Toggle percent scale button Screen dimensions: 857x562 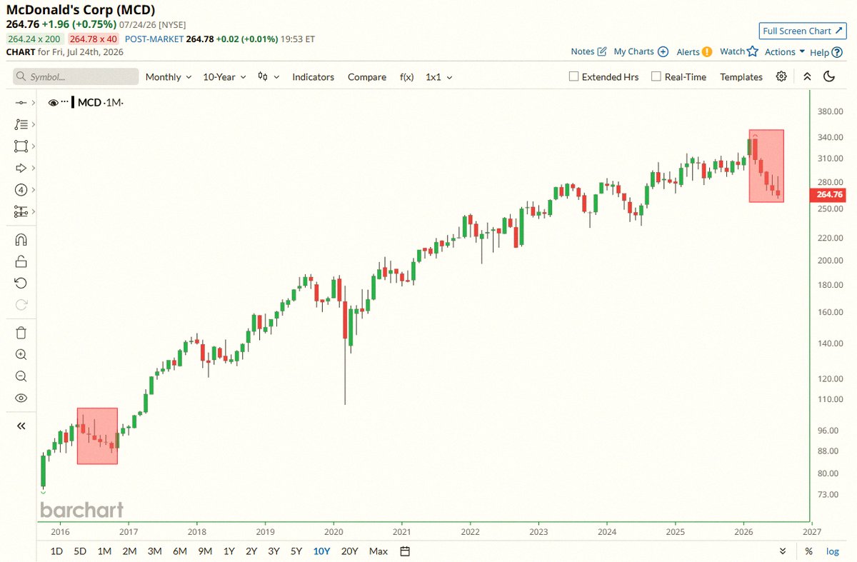coord(808,551)
